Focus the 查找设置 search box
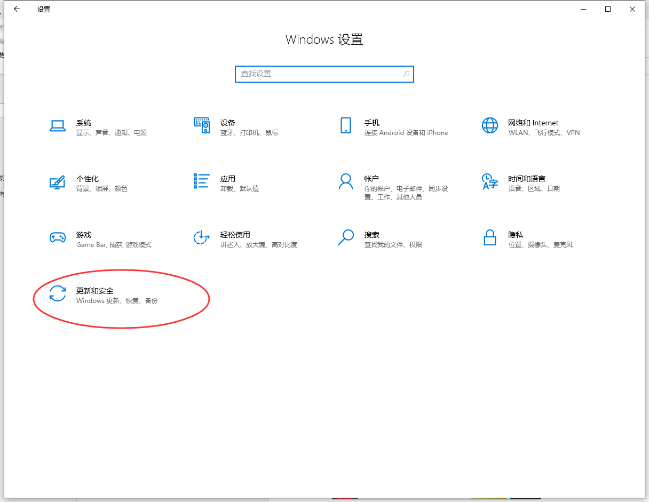This screenshot has height=502, width=649. [x=319, y=74]
